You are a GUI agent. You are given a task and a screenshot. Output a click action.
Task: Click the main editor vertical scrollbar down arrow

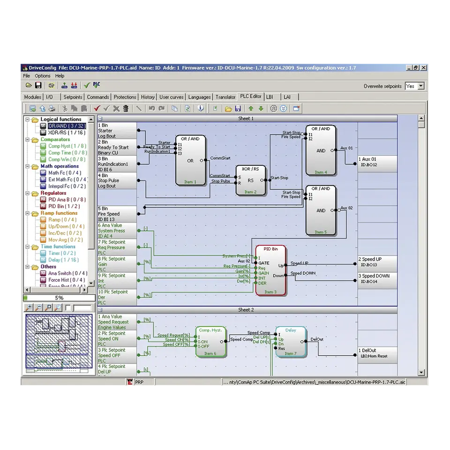point(421,373)
